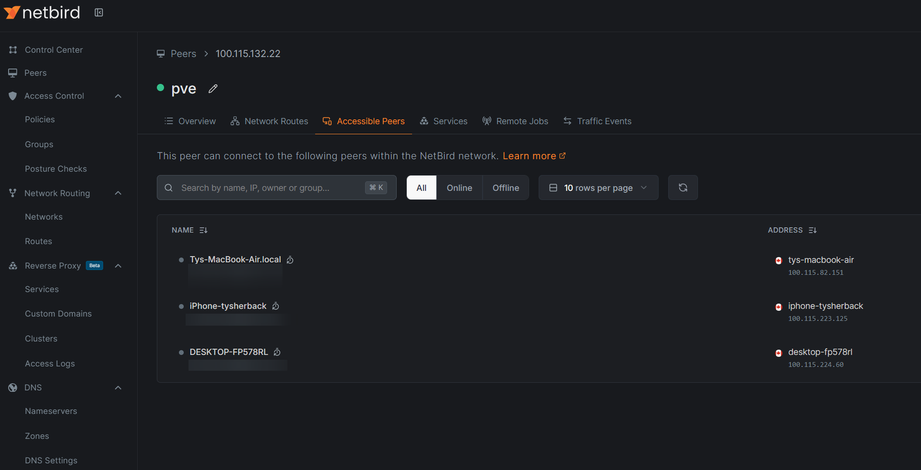The width and height of the screenshot is (921, 470).
Task: Open Nameservers in sidebar
Action: point(51,411)
